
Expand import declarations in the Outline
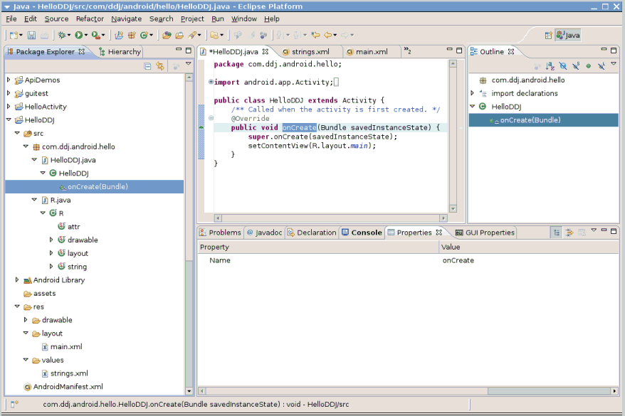tap(473, 94)
